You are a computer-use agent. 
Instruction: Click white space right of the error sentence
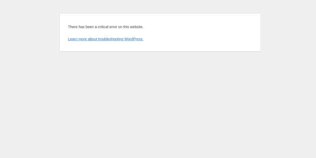tap(197, 27)
